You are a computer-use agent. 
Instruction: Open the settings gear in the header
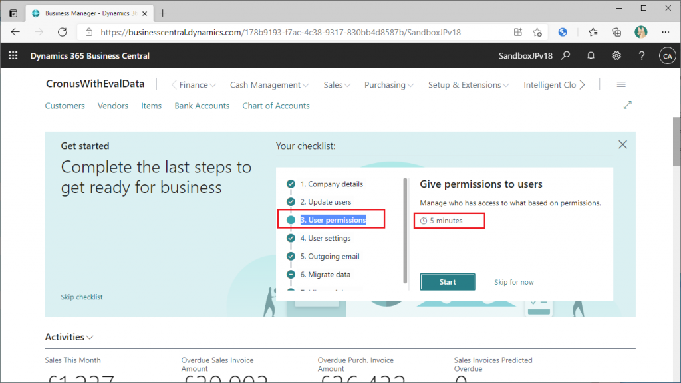pyautogui.click(x=616, y=56)
